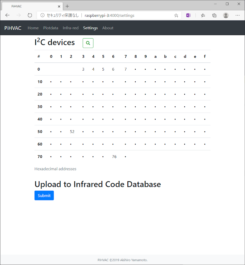Open the collections icon in the toolbar
This screenshot has height=265, width=245.
pyautogui.click(x=214, y=15)
